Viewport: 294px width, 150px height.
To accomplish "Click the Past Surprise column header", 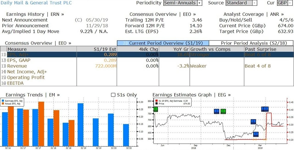I will (269, 49).
